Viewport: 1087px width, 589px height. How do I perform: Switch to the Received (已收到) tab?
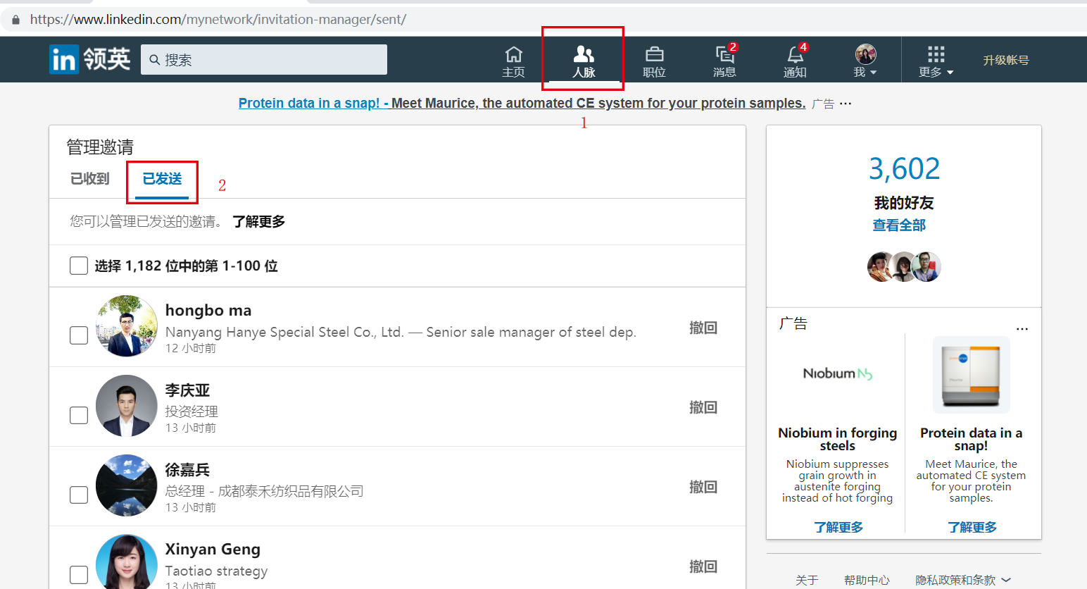pos(90,179)
